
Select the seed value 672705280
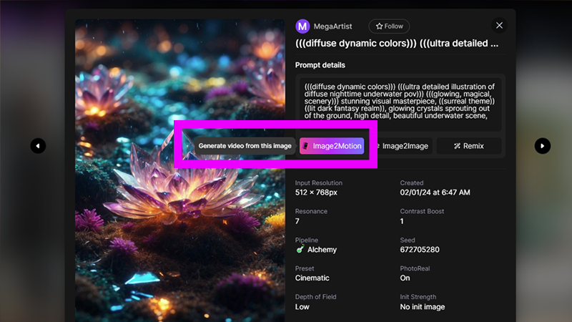pos(420,250)
